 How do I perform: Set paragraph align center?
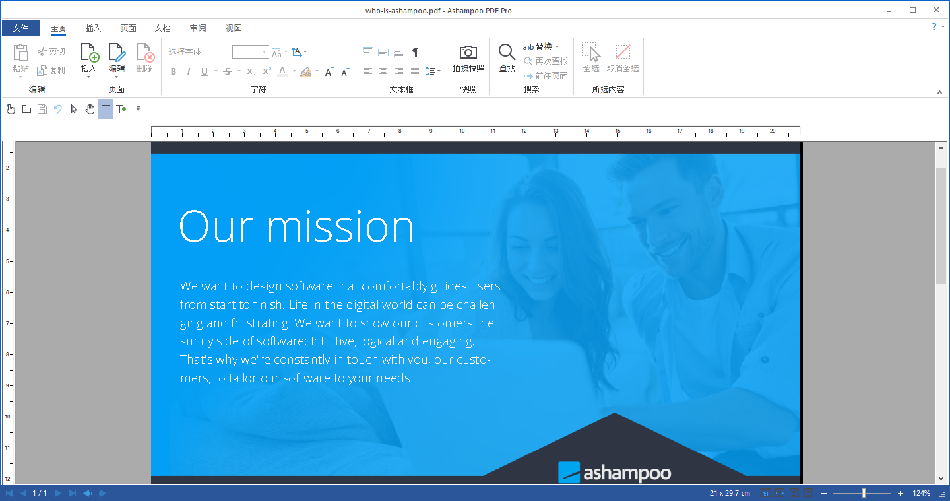383,71
